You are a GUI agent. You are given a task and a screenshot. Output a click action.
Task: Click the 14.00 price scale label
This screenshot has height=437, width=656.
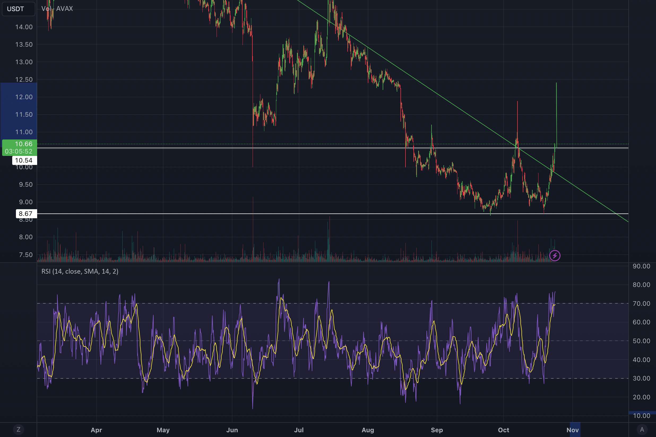(x=24, y=27)
